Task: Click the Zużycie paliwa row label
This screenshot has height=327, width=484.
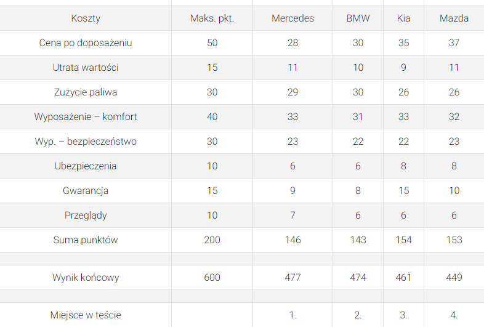Action: (x=86, y=92)
